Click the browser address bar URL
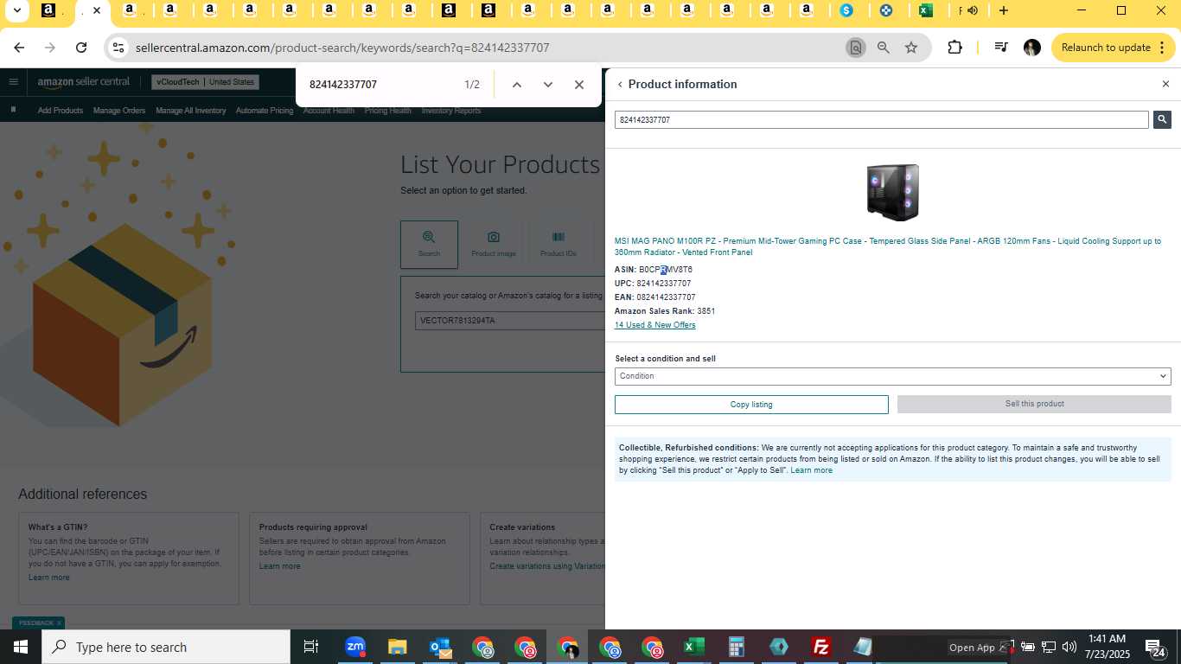Viewport: 1181px width, 664px height. tap(342, 48)
